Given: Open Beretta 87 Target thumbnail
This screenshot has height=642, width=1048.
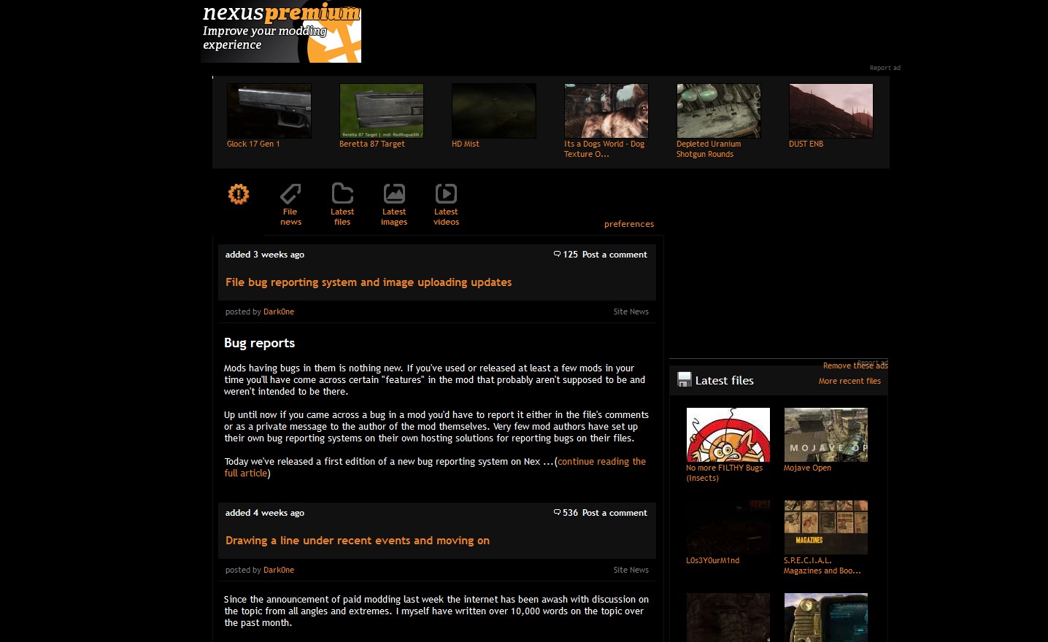Looking at the screenshot, I should (382, 111).
